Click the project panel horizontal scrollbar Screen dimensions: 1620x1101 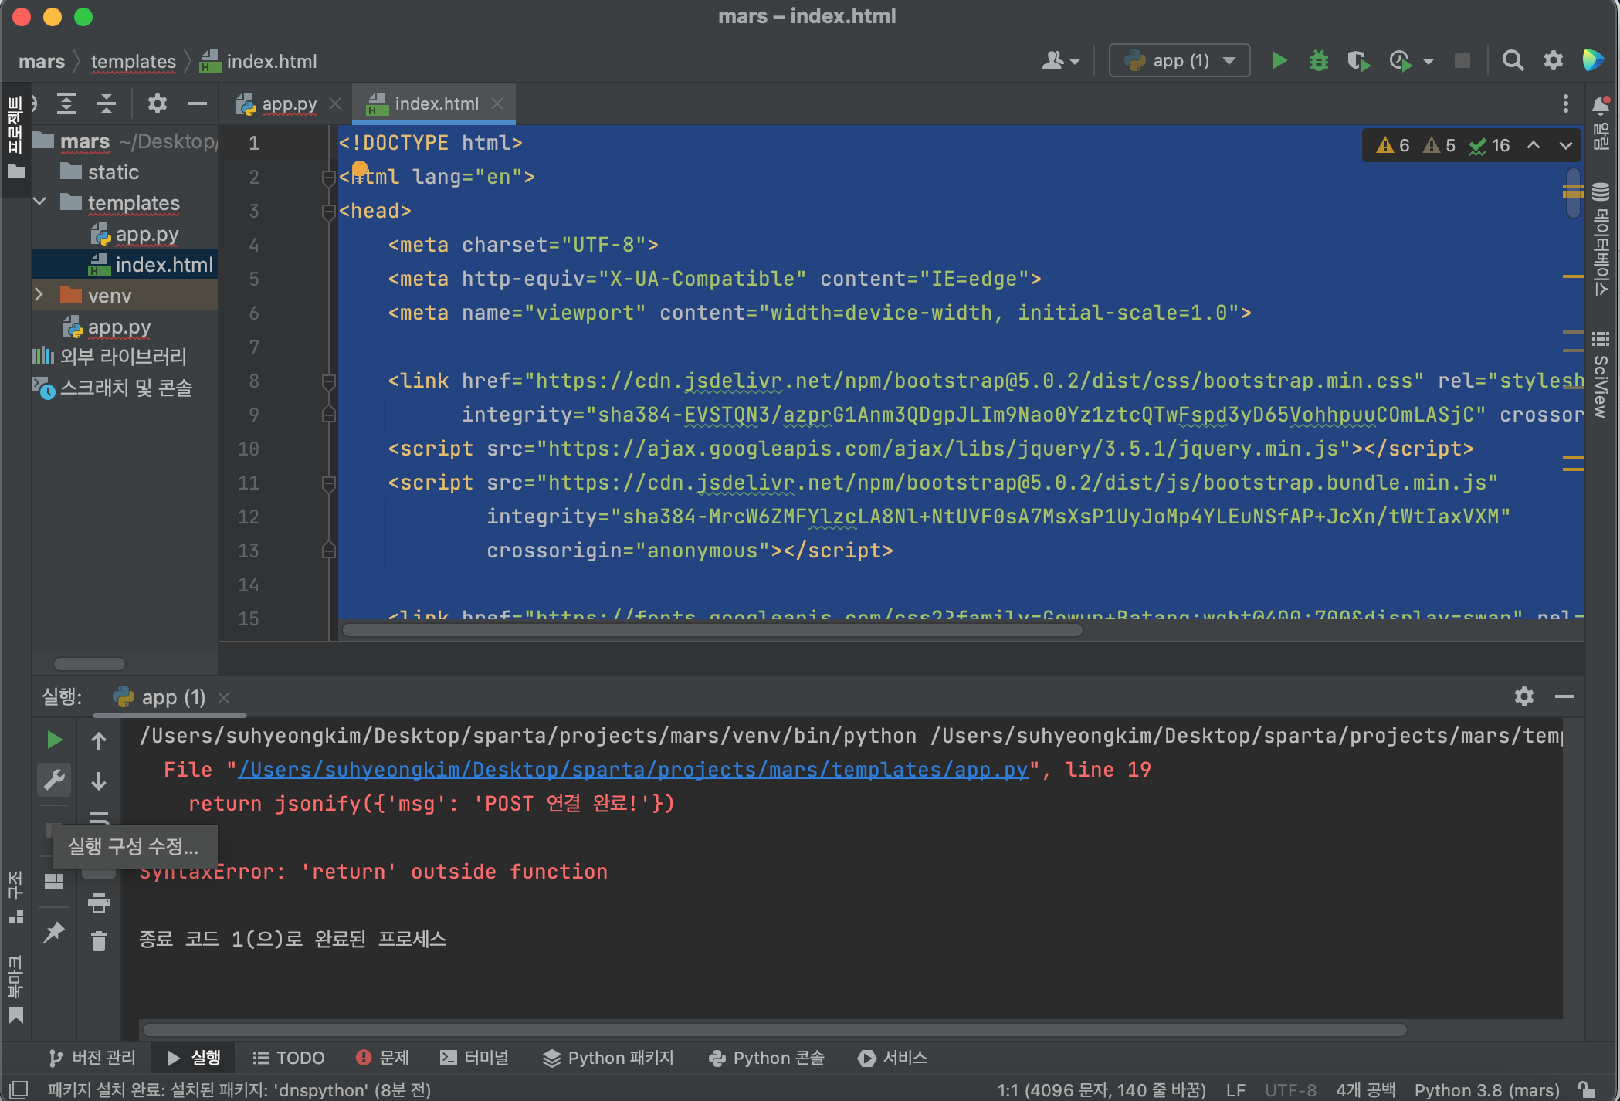89,663
